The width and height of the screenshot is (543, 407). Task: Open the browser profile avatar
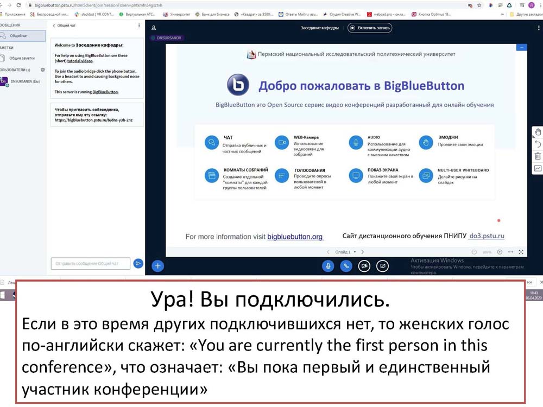coord(531,5)
